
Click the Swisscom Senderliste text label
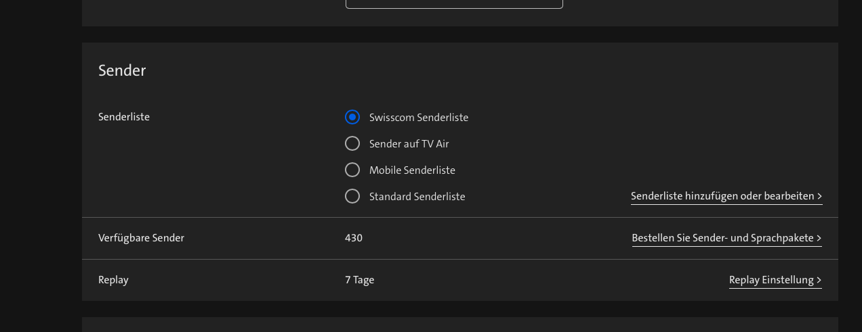pyautogui.click(x=419, y=118)
